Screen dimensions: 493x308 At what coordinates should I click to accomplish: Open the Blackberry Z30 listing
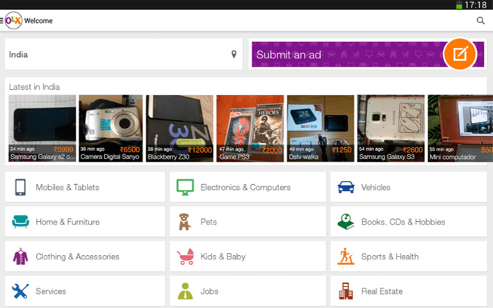(179, 128)
